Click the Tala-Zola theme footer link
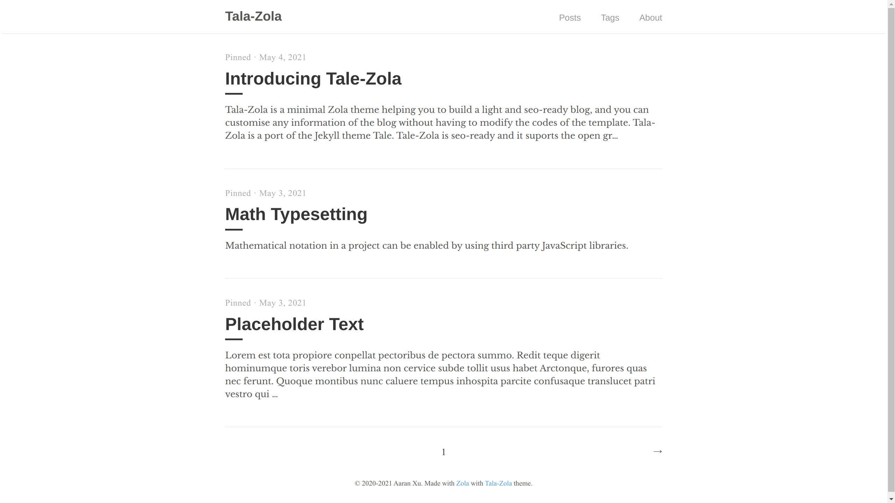The height and width of the screenshot is (503, 895). 497,483
